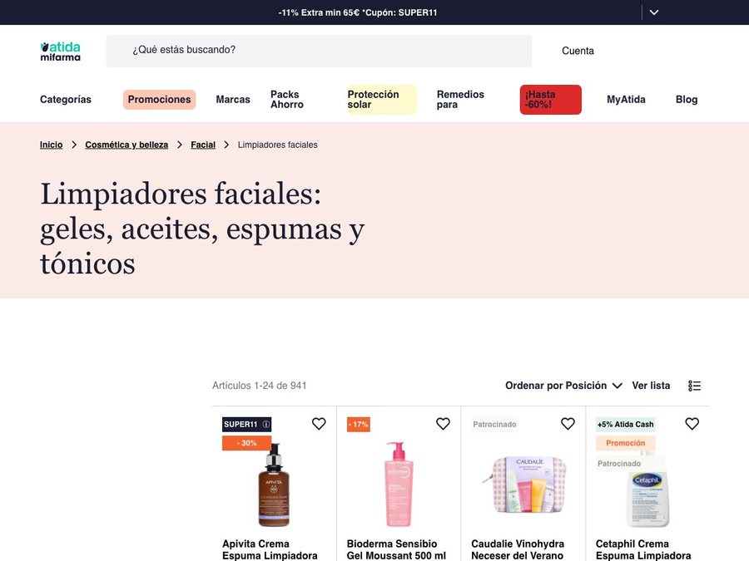Open the Apivita cleansing foam product image
Viewport: 749px width, 561px height.
click(x=274, y=485)
